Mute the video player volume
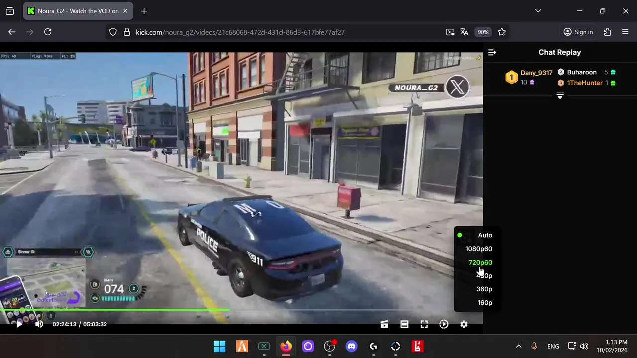Viewport: 637px width, 358px height. pyautogui.click(x=39, y=324)
